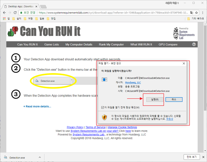The image size is (207, 162).
Task: Select What Will RUN It in navbar
Action: 141,44
